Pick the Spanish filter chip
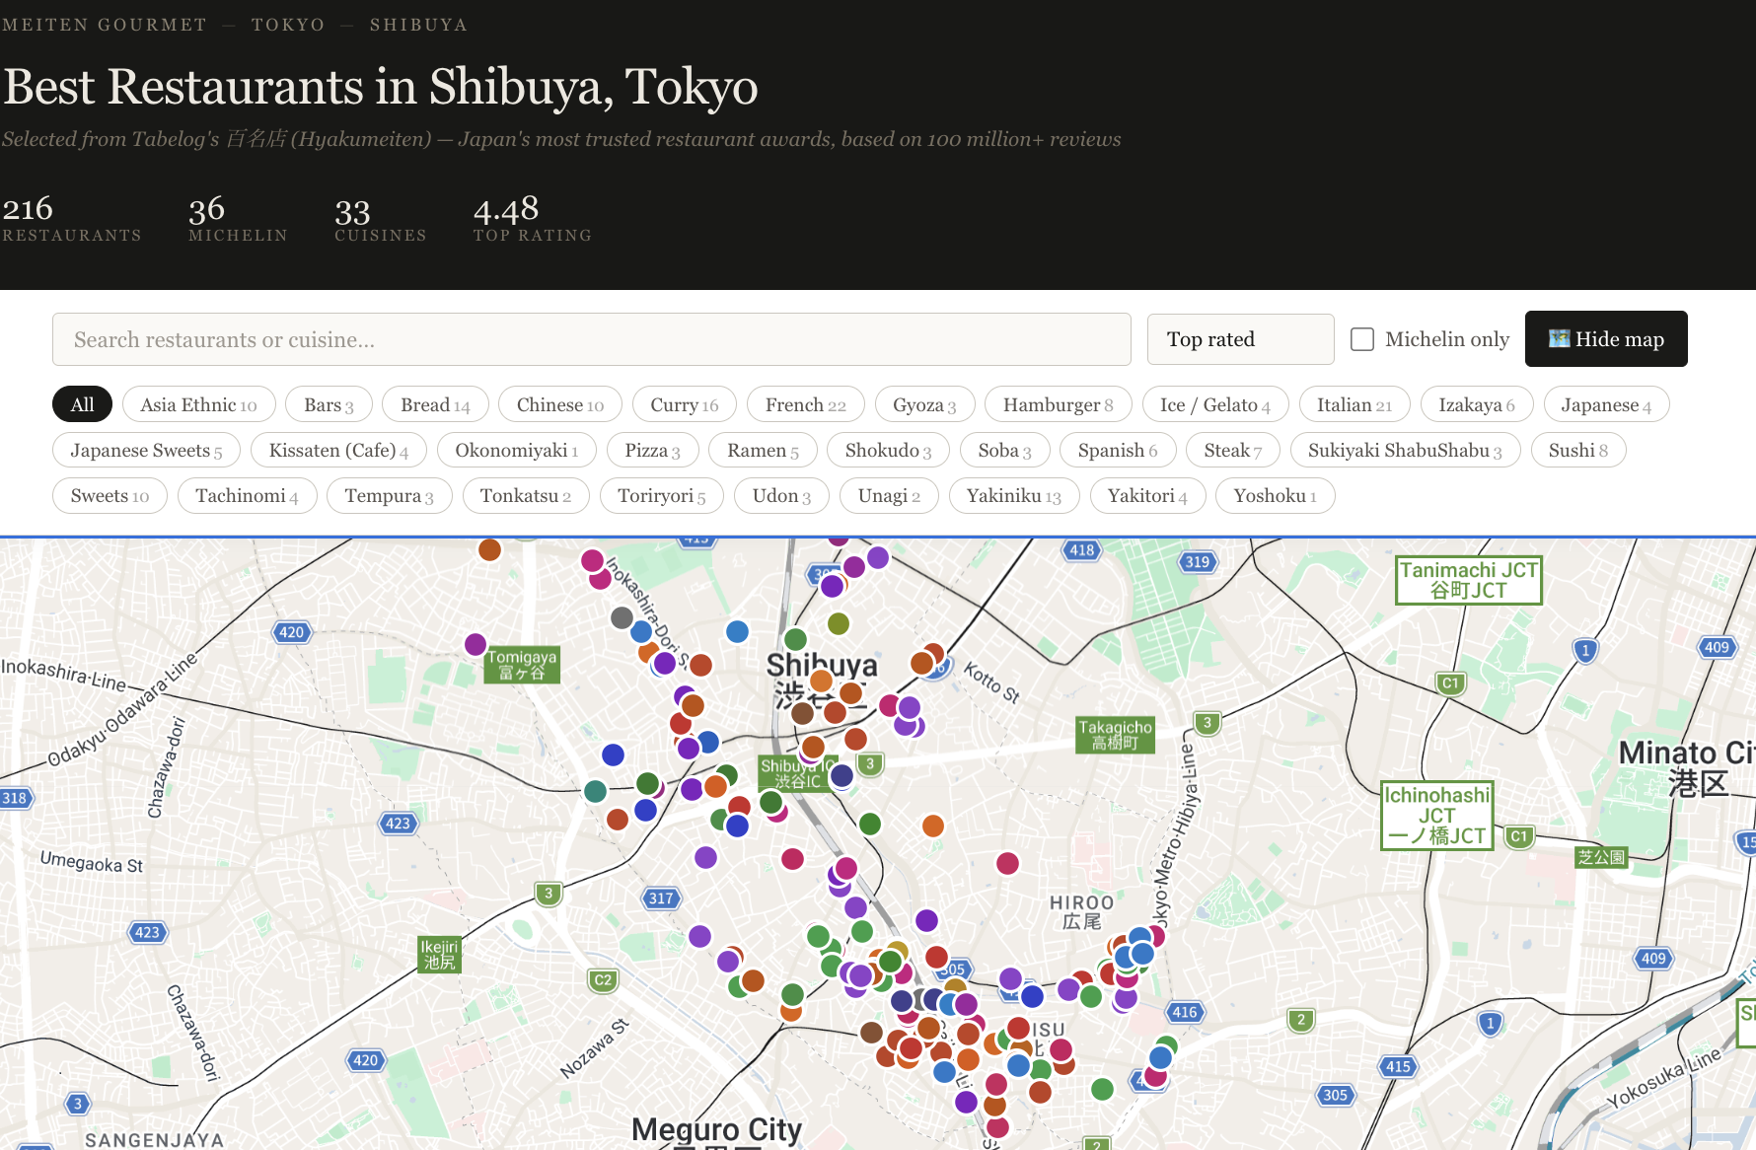Image resolution: width=1756 pixels, height=1150 pixels. [x=1118, y=450]
